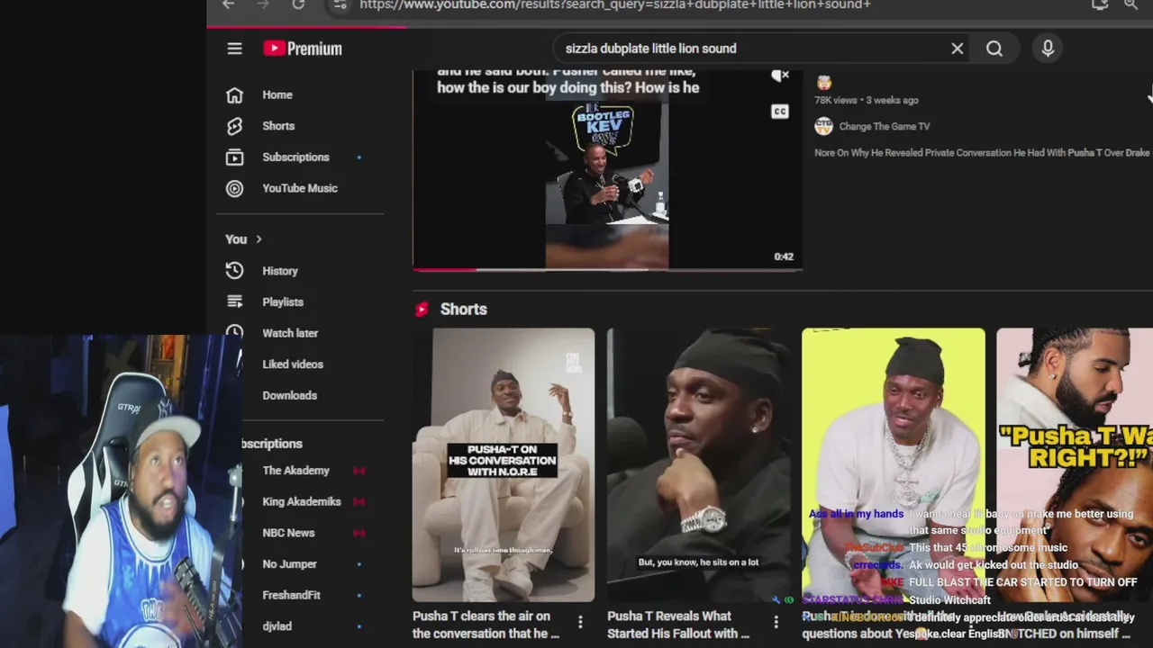Image resolution: width=1153 pixels, height=648 pixels.
Task: Click the Playlists icon
Action: coord(234,302)
